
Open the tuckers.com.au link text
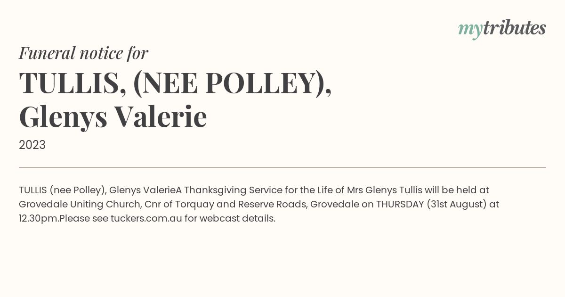tap(146, 219)
